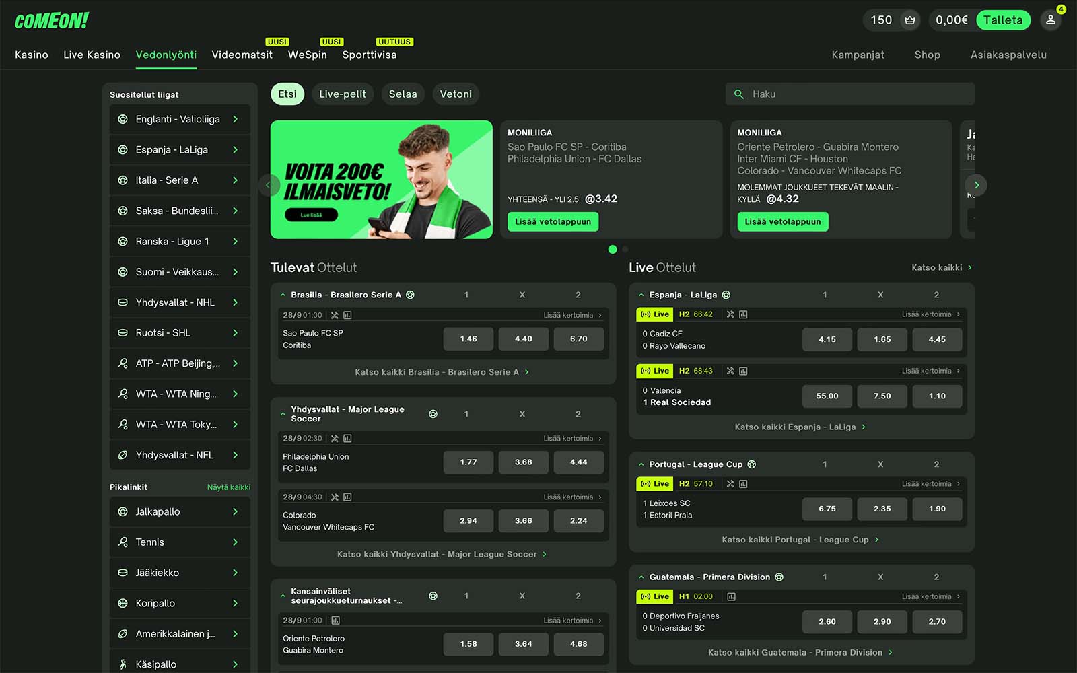Open Italia - Serie A league
This screenshot has width=1077, height=673.
(180, 180)
